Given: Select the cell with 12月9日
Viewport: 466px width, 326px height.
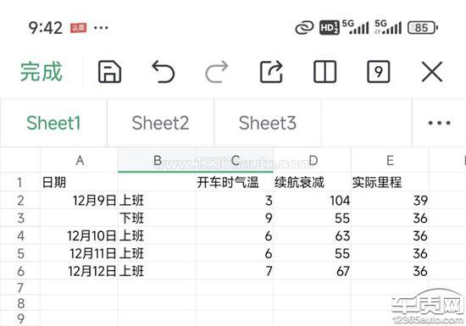Looking at the screenshot, I should point(79,201).
